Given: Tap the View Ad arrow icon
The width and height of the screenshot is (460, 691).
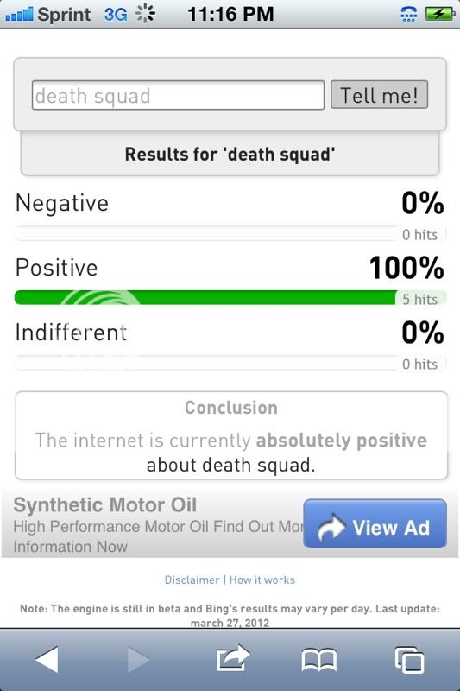Looking at the screenshot, I should point(331,527).
